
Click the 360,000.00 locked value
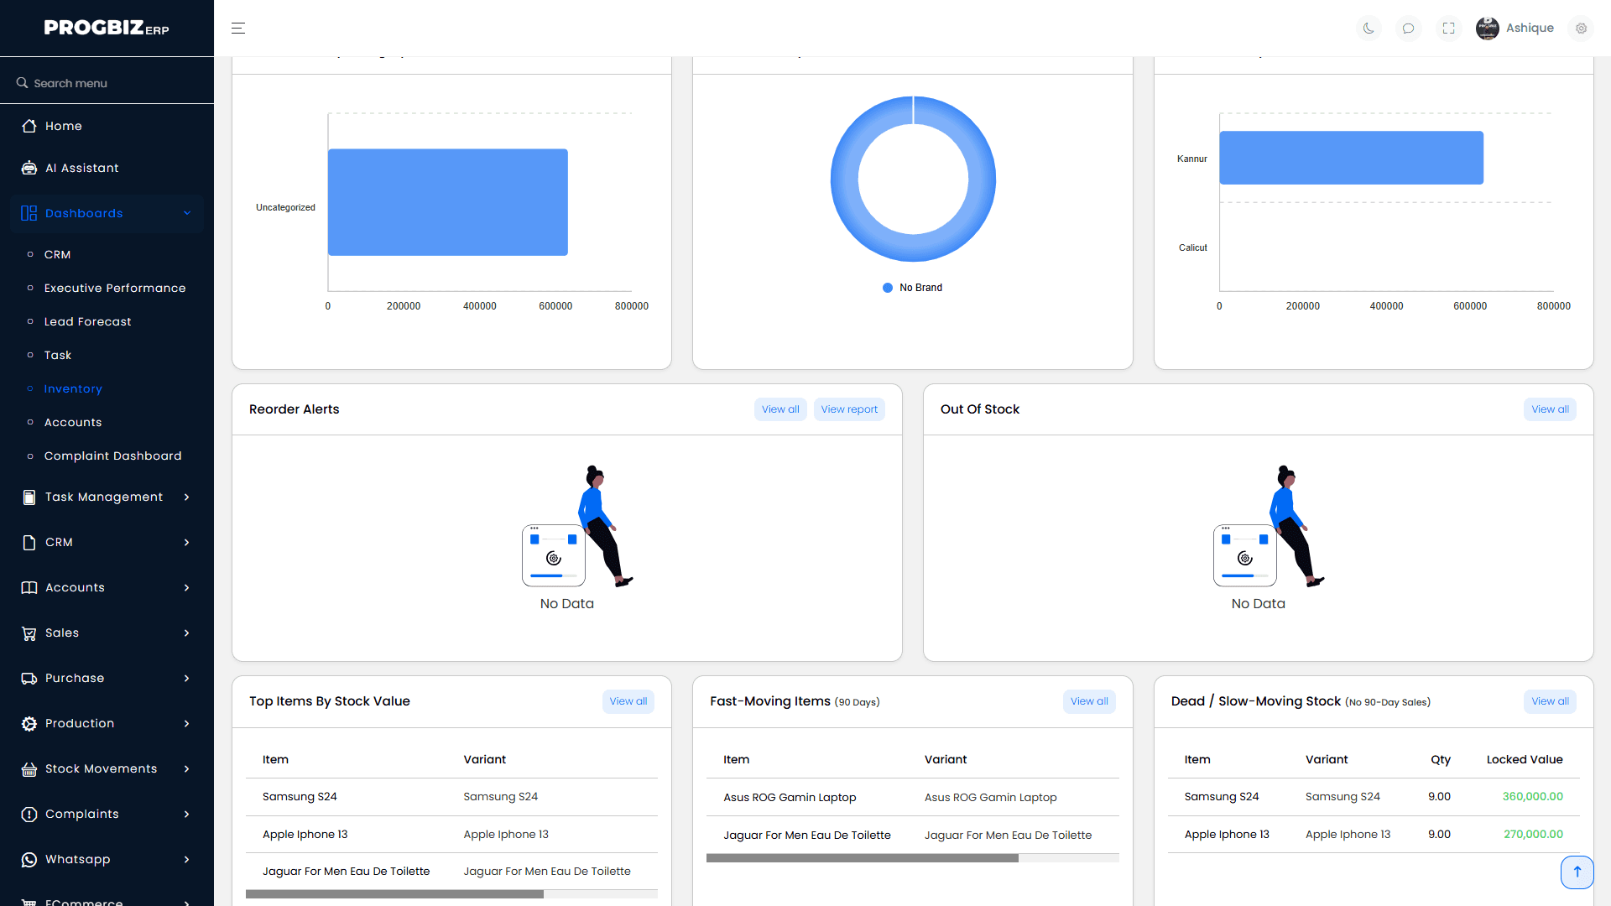tap(1532, 797)
